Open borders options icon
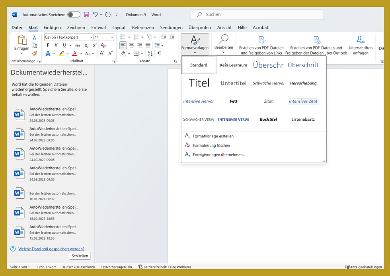The image size is (390, 276). (136, 53)
